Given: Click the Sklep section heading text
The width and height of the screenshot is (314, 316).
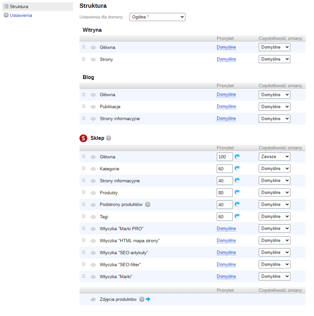Looking at the screenshot, I should point(97,138).
